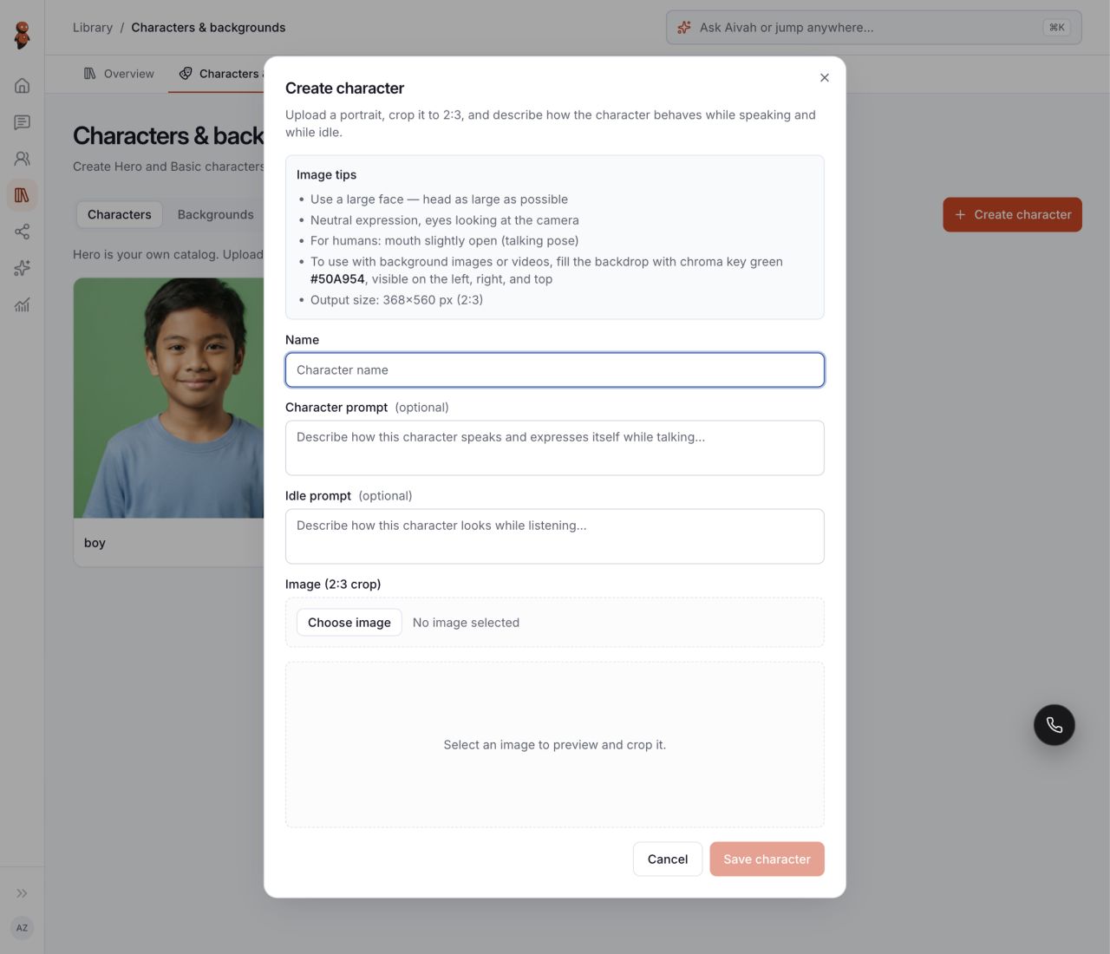Open the chat messages sidebar icon
Image resolution: width=1110 pixels, height=954 pixels.
23,122
